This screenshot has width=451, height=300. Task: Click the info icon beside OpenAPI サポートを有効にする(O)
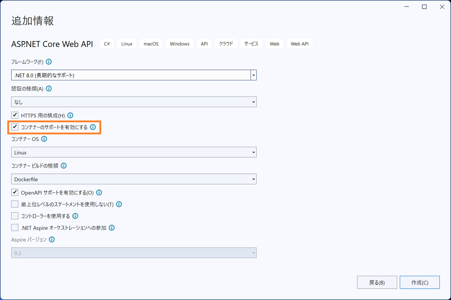pos(99,192)
